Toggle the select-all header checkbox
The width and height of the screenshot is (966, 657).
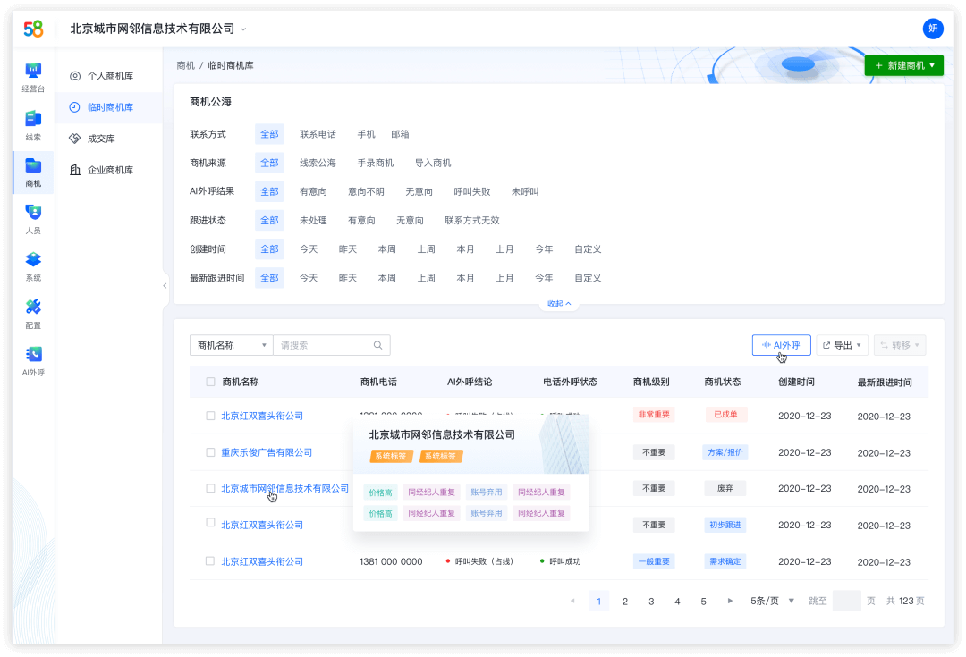coord(211,382)
